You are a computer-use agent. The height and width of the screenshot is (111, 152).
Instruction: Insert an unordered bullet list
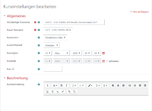point(130,86)
